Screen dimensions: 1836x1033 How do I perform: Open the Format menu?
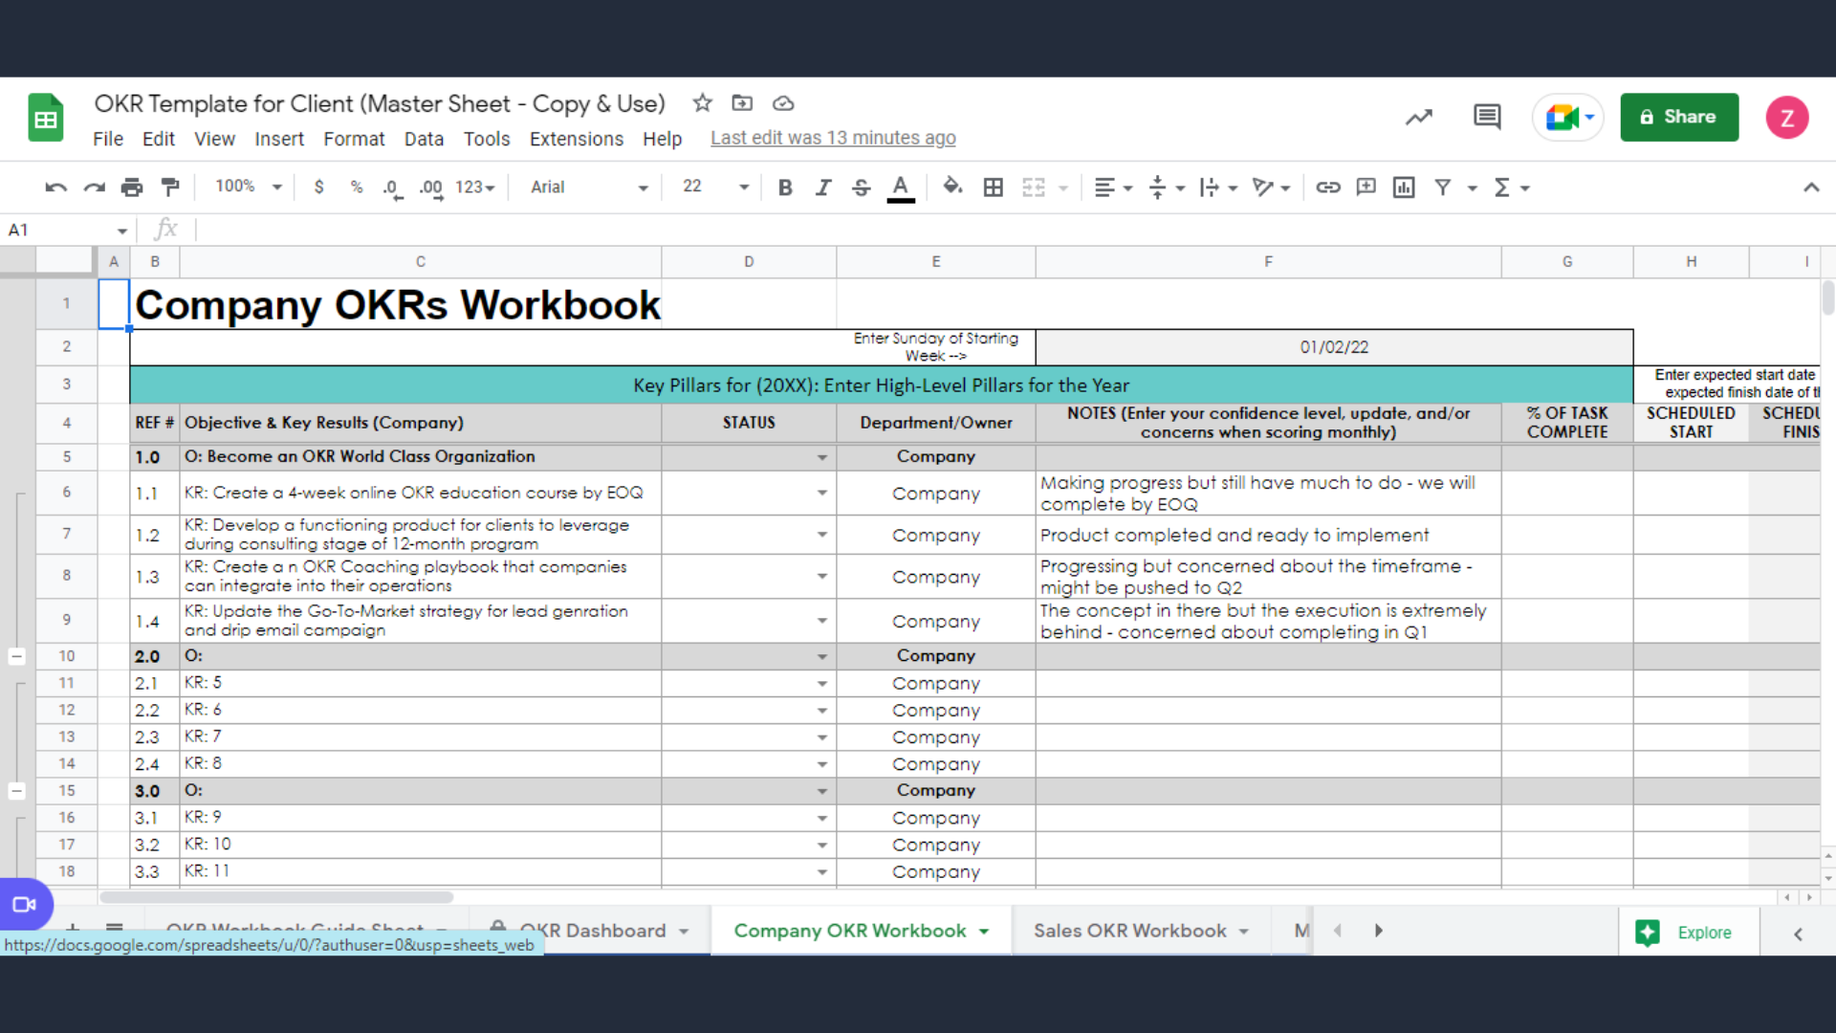coord(354,139)
